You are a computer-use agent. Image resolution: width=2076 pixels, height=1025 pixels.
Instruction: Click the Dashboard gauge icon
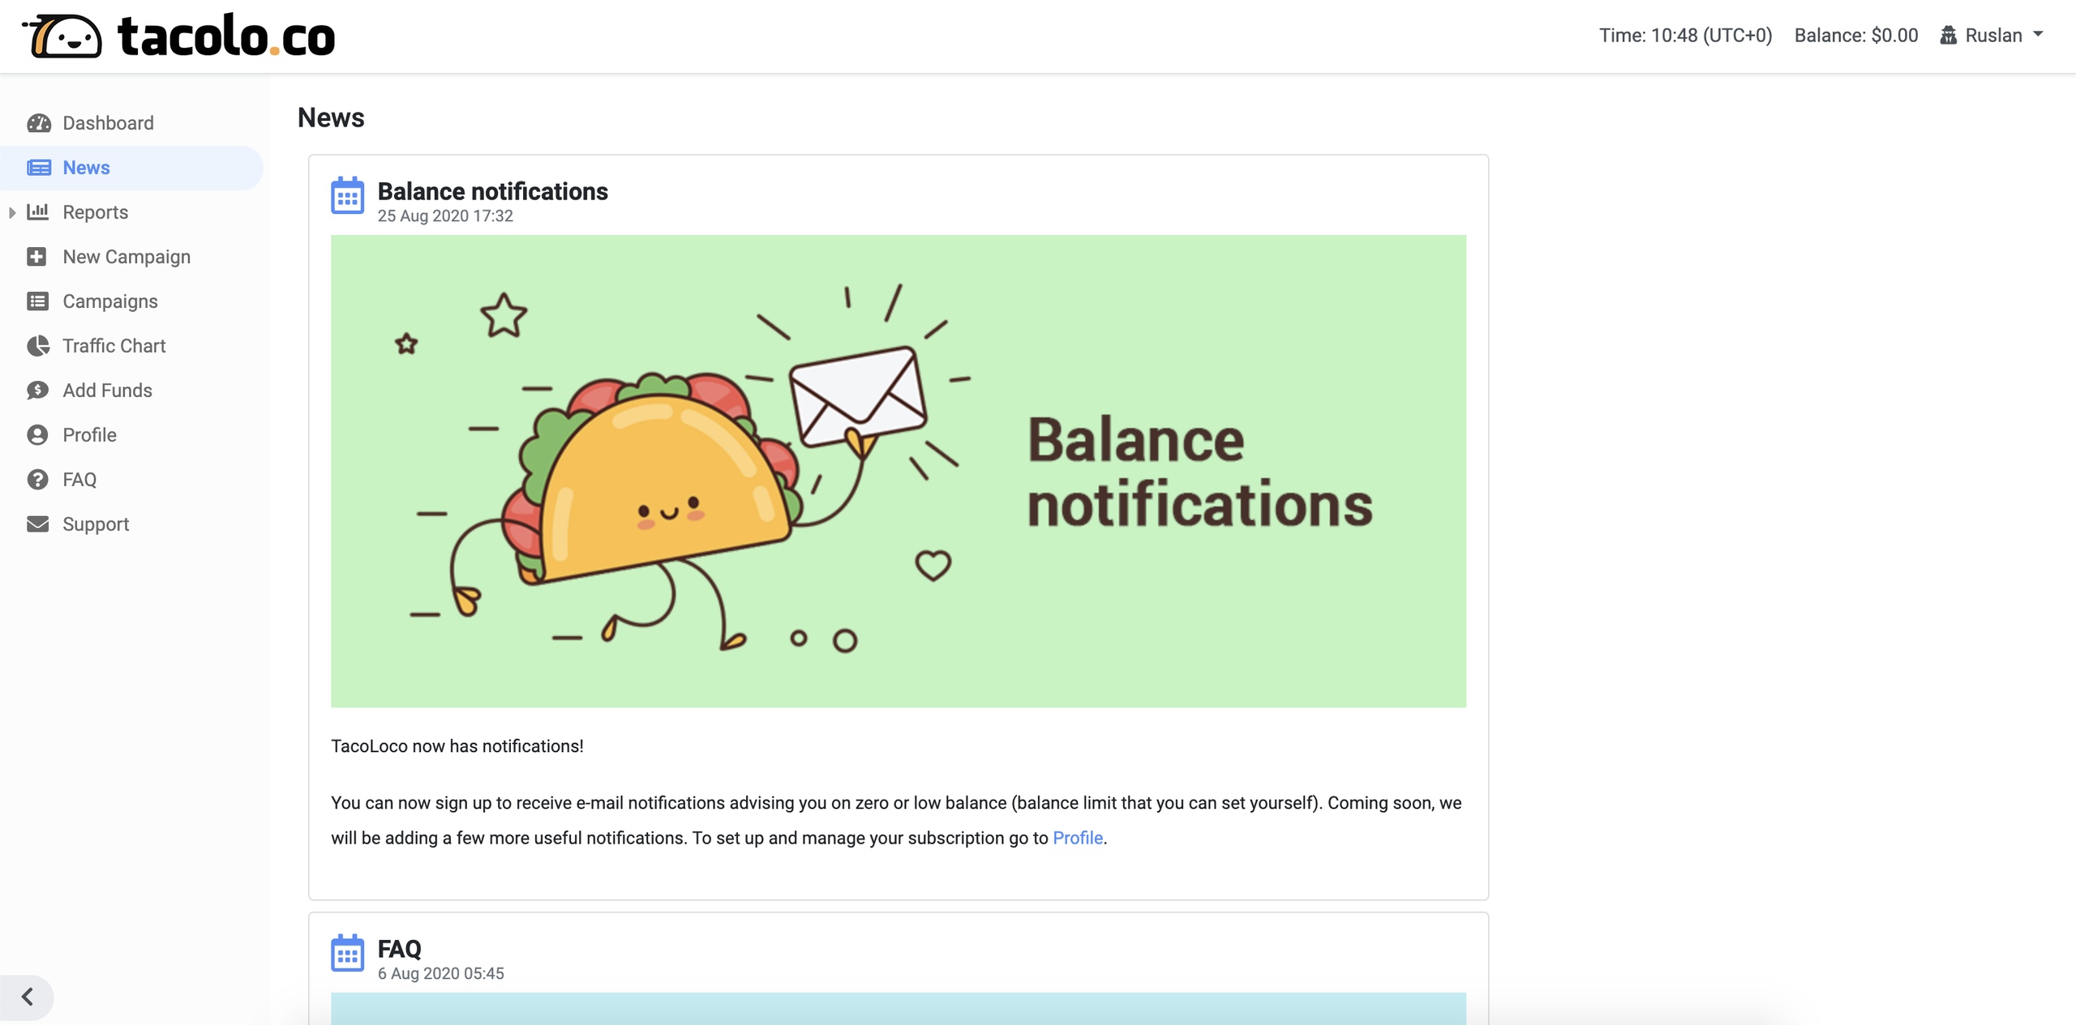(38, 123)
